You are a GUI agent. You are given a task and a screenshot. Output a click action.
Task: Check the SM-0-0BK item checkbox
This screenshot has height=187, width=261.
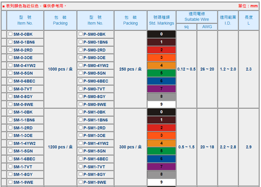[x=11, y=34]
